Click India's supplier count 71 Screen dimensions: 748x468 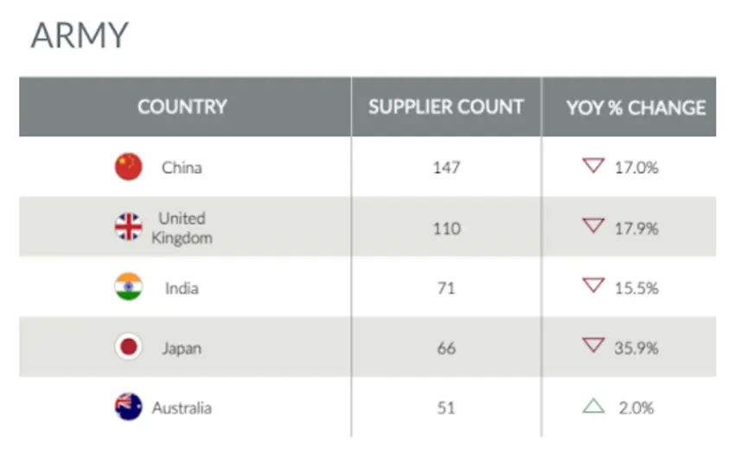[446, 288]
